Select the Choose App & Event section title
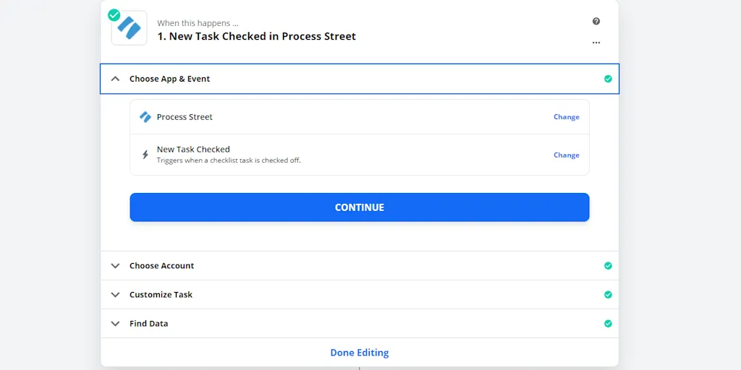 (169, 79)
